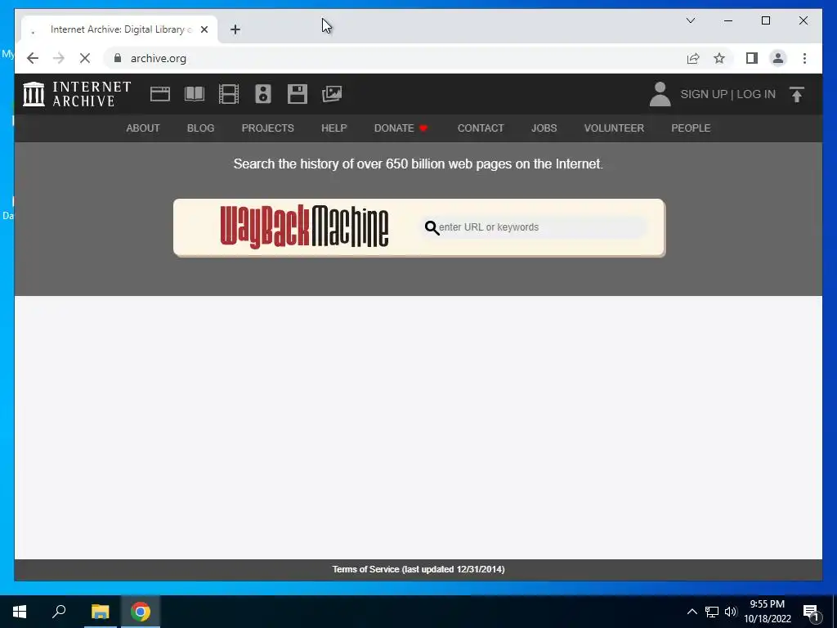
Task: Select the Internet Archive browser tab
Action: pyautogui.click(x=119, y=29)
